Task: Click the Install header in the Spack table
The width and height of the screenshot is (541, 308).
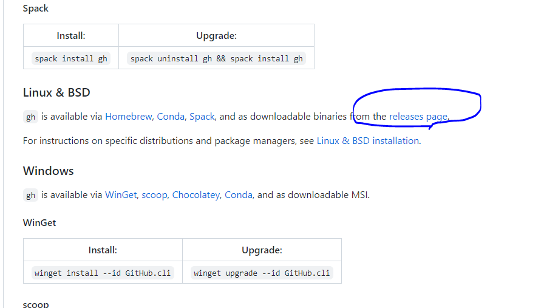Action: pyautogui.click(x=71, y=36)
